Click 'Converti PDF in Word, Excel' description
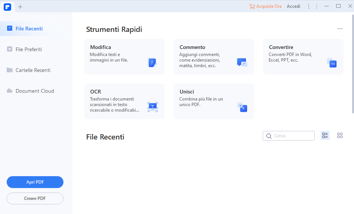This screenshot has width=354, height=214. tap(290, 57)
